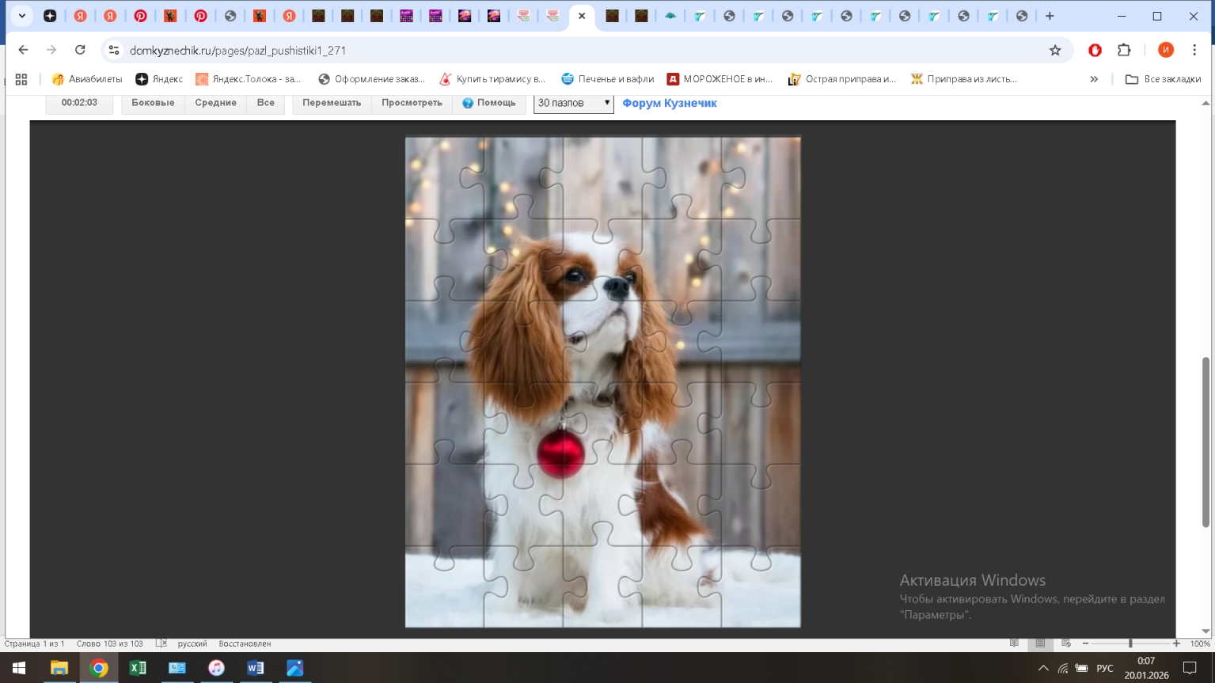Viewport: 1215px width, 683px height.
Task: Open the apps grid in bookmarks bar
Action: pyautogui.click(x=21, y=79)
